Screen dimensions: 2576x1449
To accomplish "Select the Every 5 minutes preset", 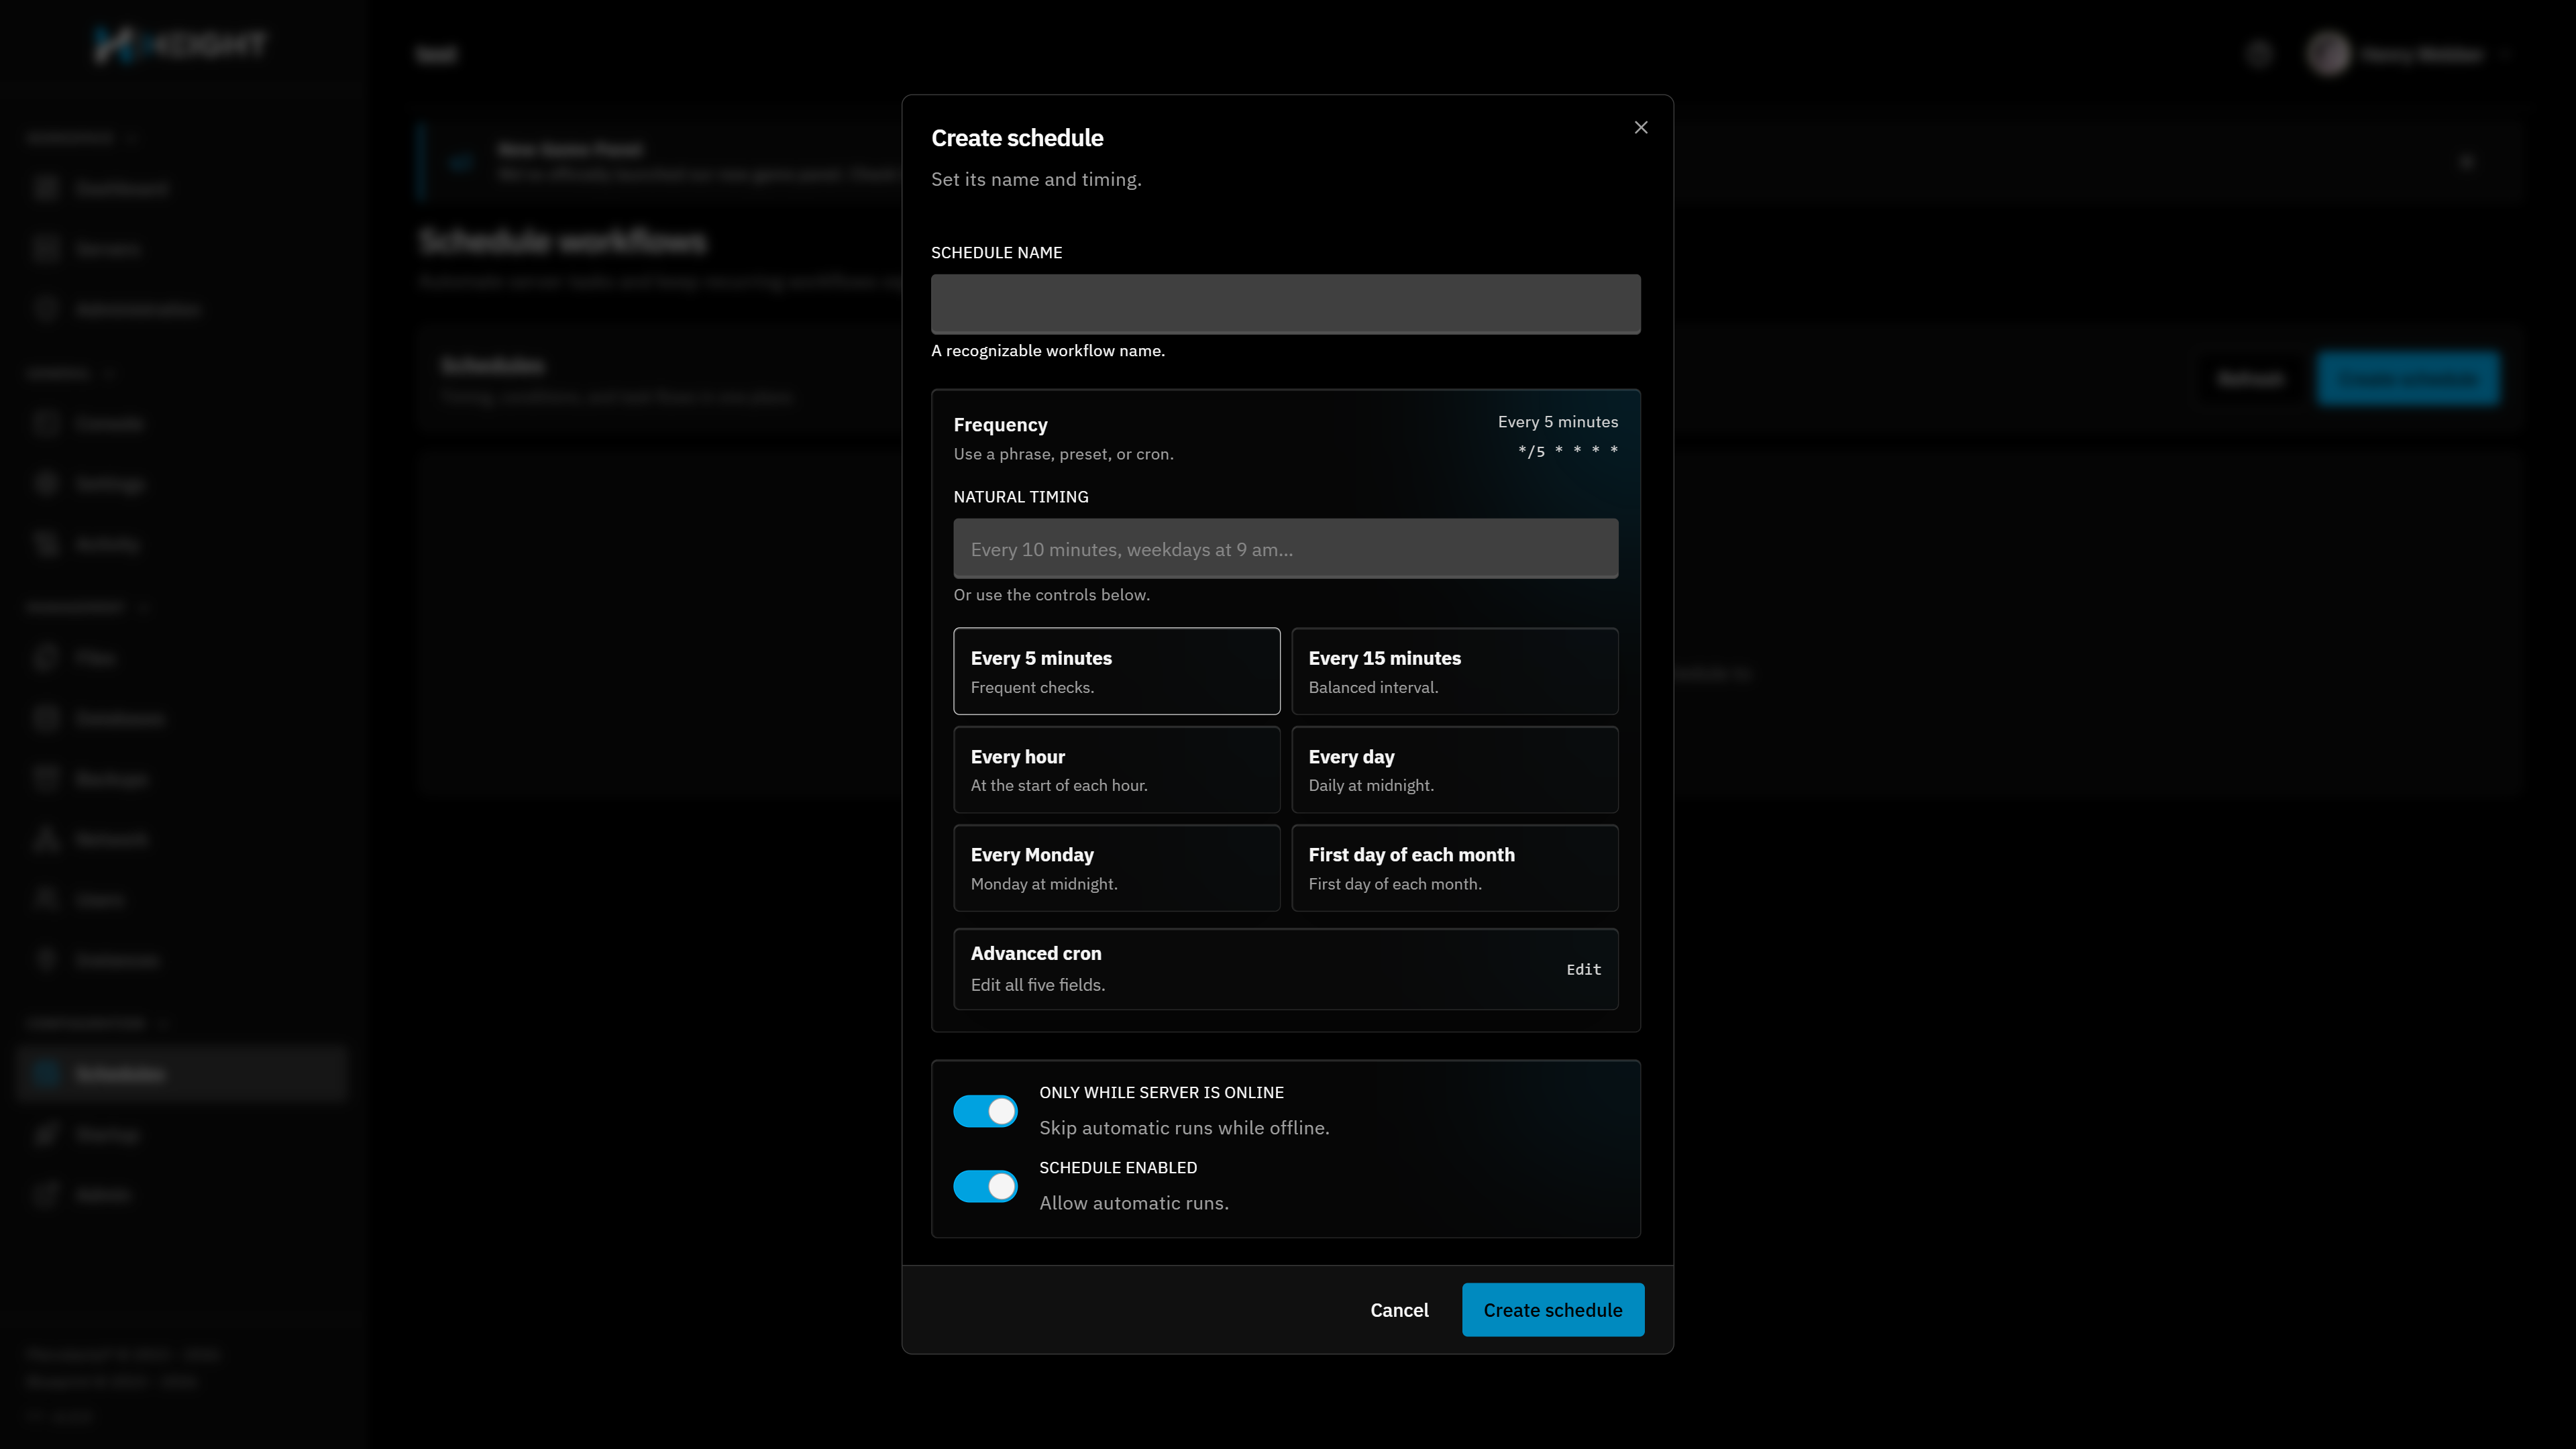I will (x=1116, y=671).
